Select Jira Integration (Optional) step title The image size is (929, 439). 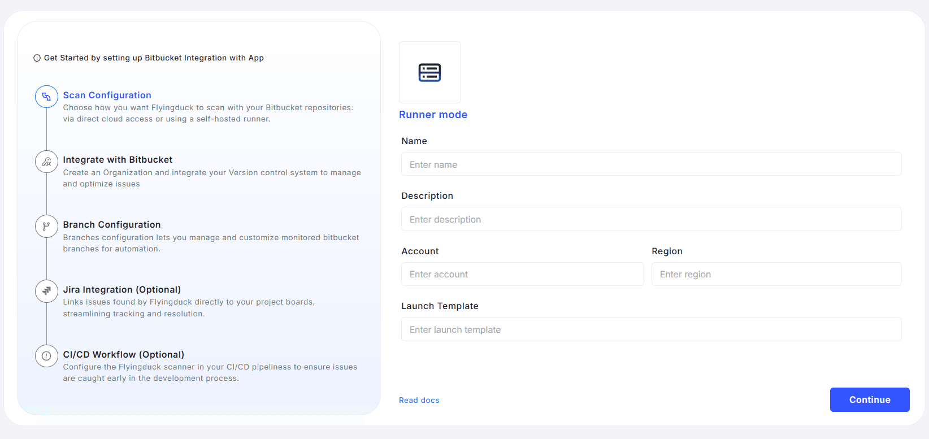[x=121, y=290]
